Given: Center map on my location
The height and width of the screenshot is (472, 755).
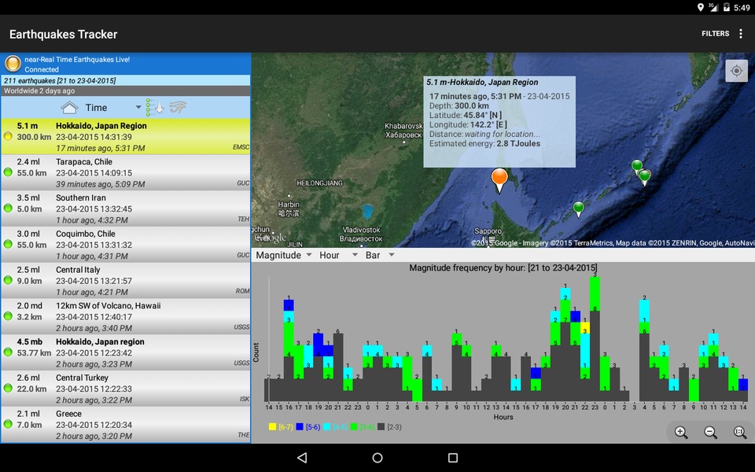Looking at the screenshot, I should pyautogui.click(x=736, y=72).
